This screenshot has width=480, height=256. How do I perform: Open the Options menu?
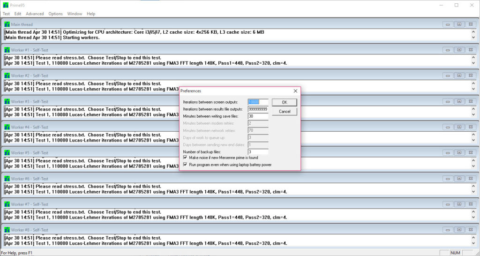[55, 14]
